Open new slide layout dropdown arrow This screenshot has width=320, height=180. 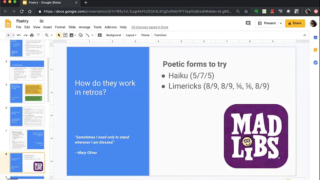pyautogui.click(x=13, y=35)
